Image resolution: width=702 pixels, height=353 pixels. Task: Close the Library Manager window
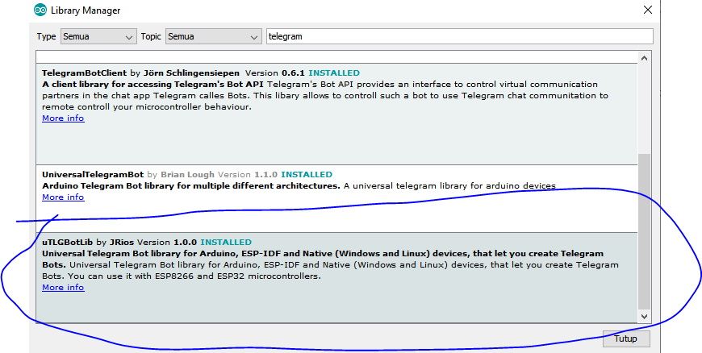[647, 10]
